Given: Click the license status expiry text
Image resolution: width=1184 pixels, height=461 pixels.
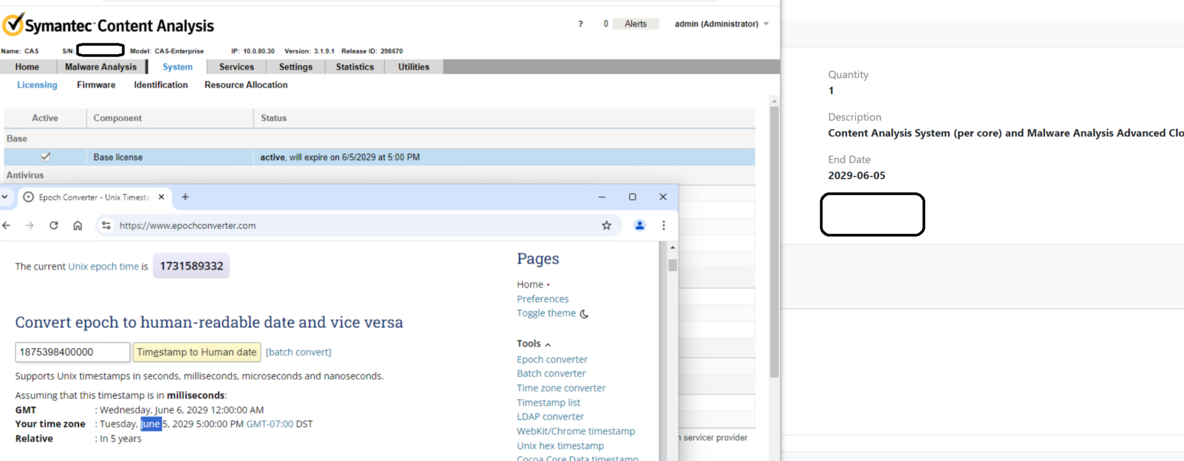Looking at the screenshot, I should 340,157.
